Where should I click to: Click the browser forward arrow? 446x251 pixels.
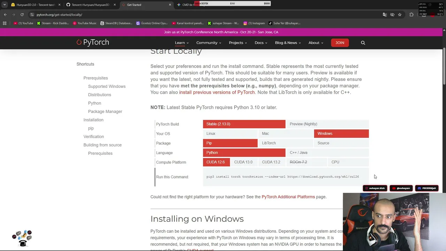(14, 15)
